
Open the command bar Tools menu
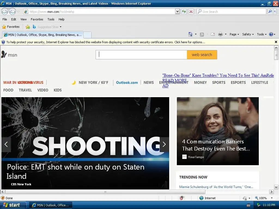(x=262, y=34)
